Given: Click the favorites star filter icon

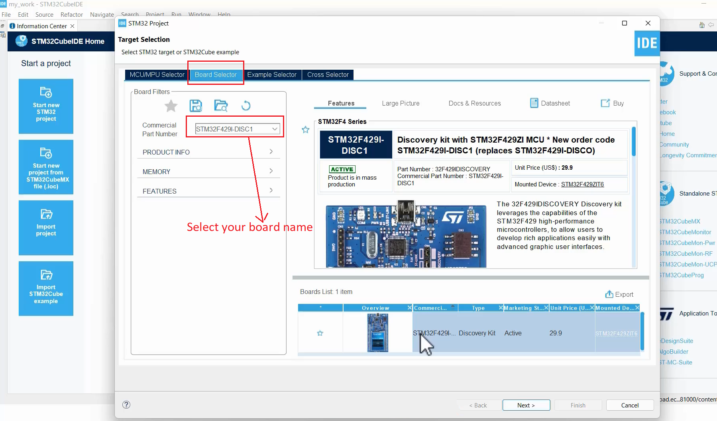Looking at the screenshot, I should click(x=171, y=106).
